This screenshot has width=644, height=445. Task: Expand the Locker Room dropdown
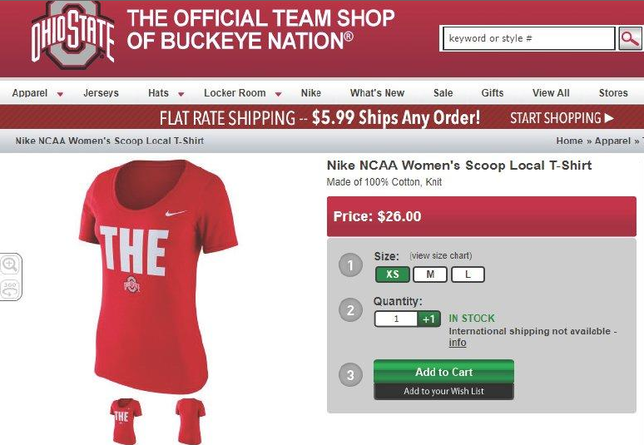click(x=278, y=94)
